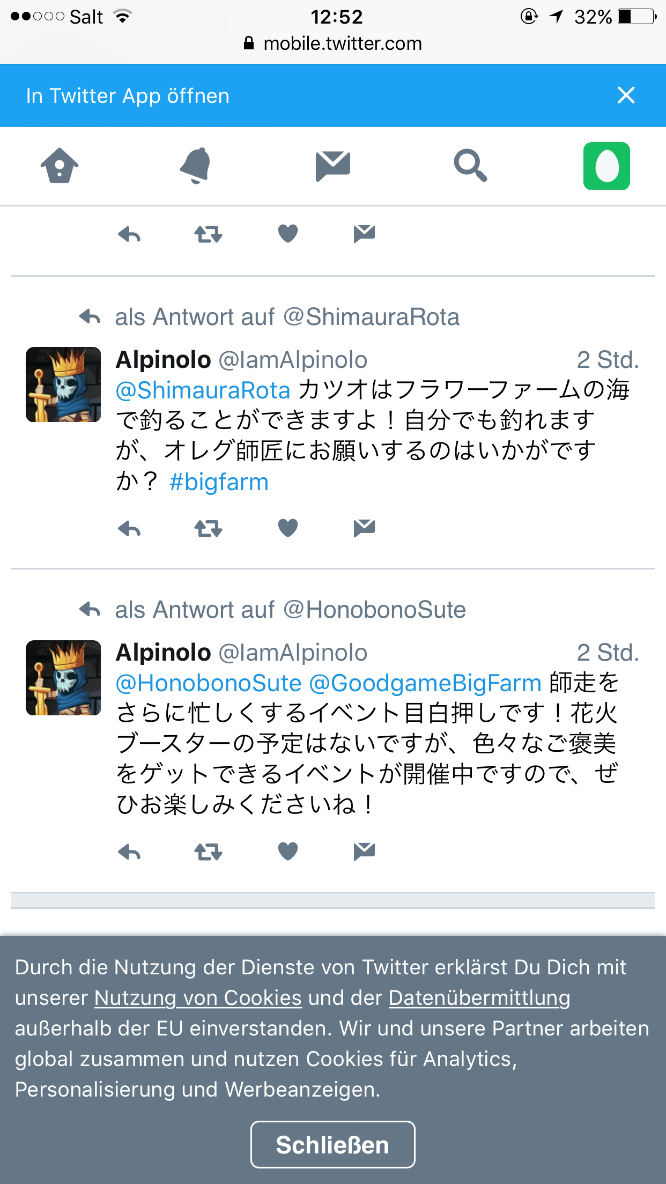Like the #bigfarm tweet with heart
This screenshot has height=1184, width=666.
(288, 529)
